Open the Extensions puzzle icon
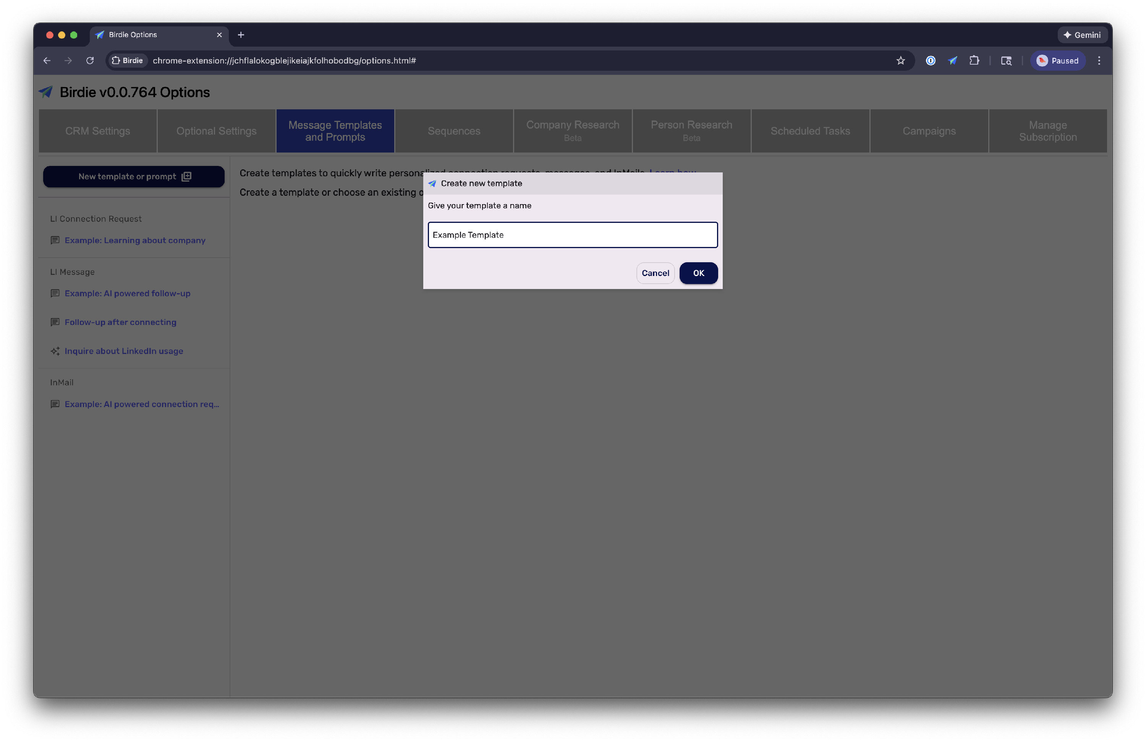1146x742 pixels. click(974, 61)
